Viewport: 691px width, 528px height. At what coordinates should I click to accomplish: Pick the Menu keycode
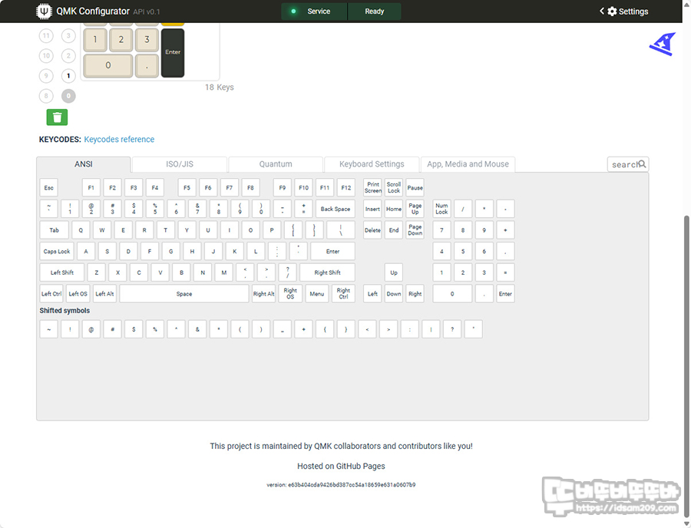pos(317,294)
